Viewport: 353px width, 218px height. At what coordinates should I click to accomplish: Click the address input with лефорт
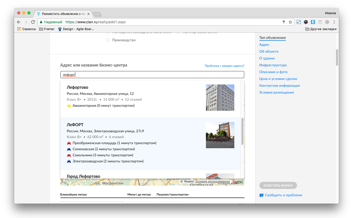pyautogui.click(x=152, y=75)
